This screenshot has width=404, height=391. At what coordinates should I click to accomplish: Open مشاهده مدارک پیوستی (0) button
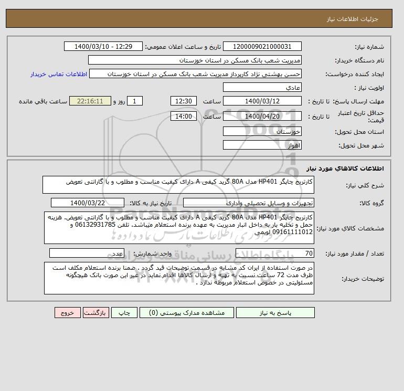tap(187, 313)
